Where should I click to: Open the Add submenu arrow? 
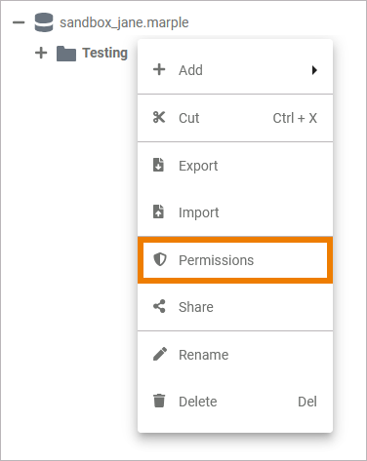pos(314,70)
